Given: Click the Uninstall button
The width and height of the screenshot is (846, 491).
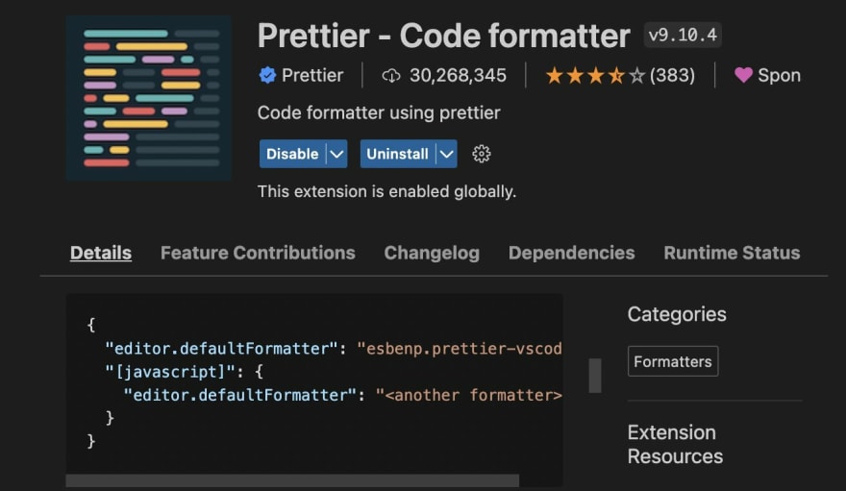Looking at the screenshot, I should click(398, 154).
